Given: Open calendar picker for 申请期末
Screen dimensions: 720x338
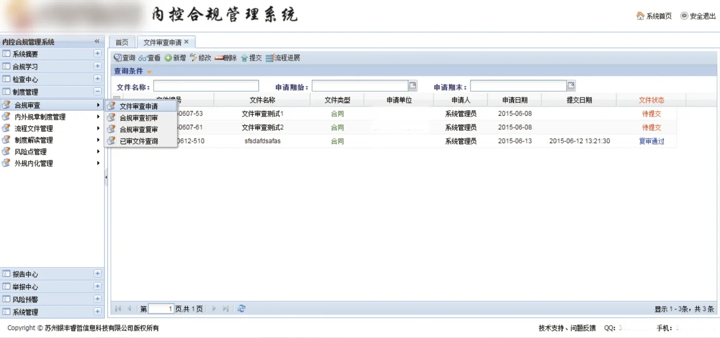Looking at the screenshot, I should [571, 86].
